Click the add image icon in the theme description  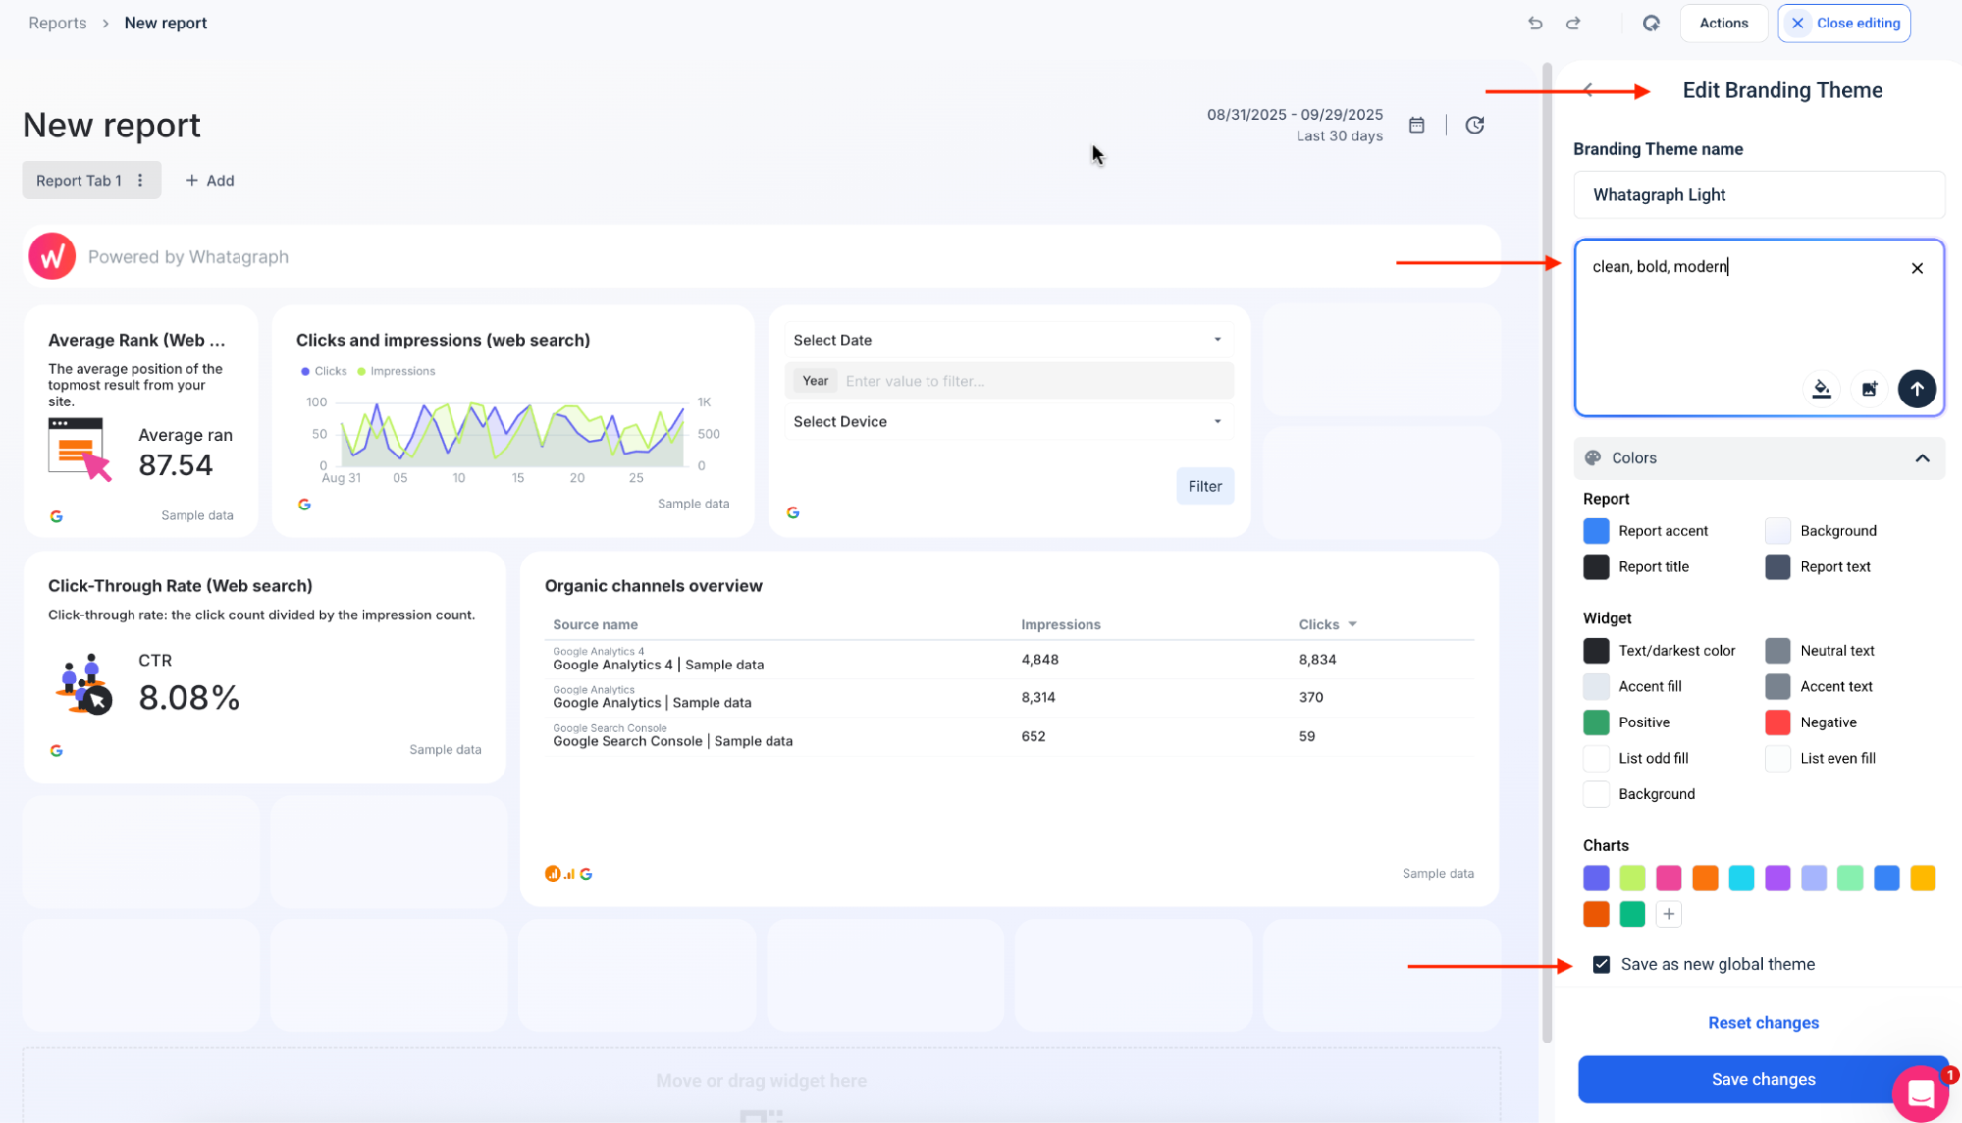point(1870,389)
